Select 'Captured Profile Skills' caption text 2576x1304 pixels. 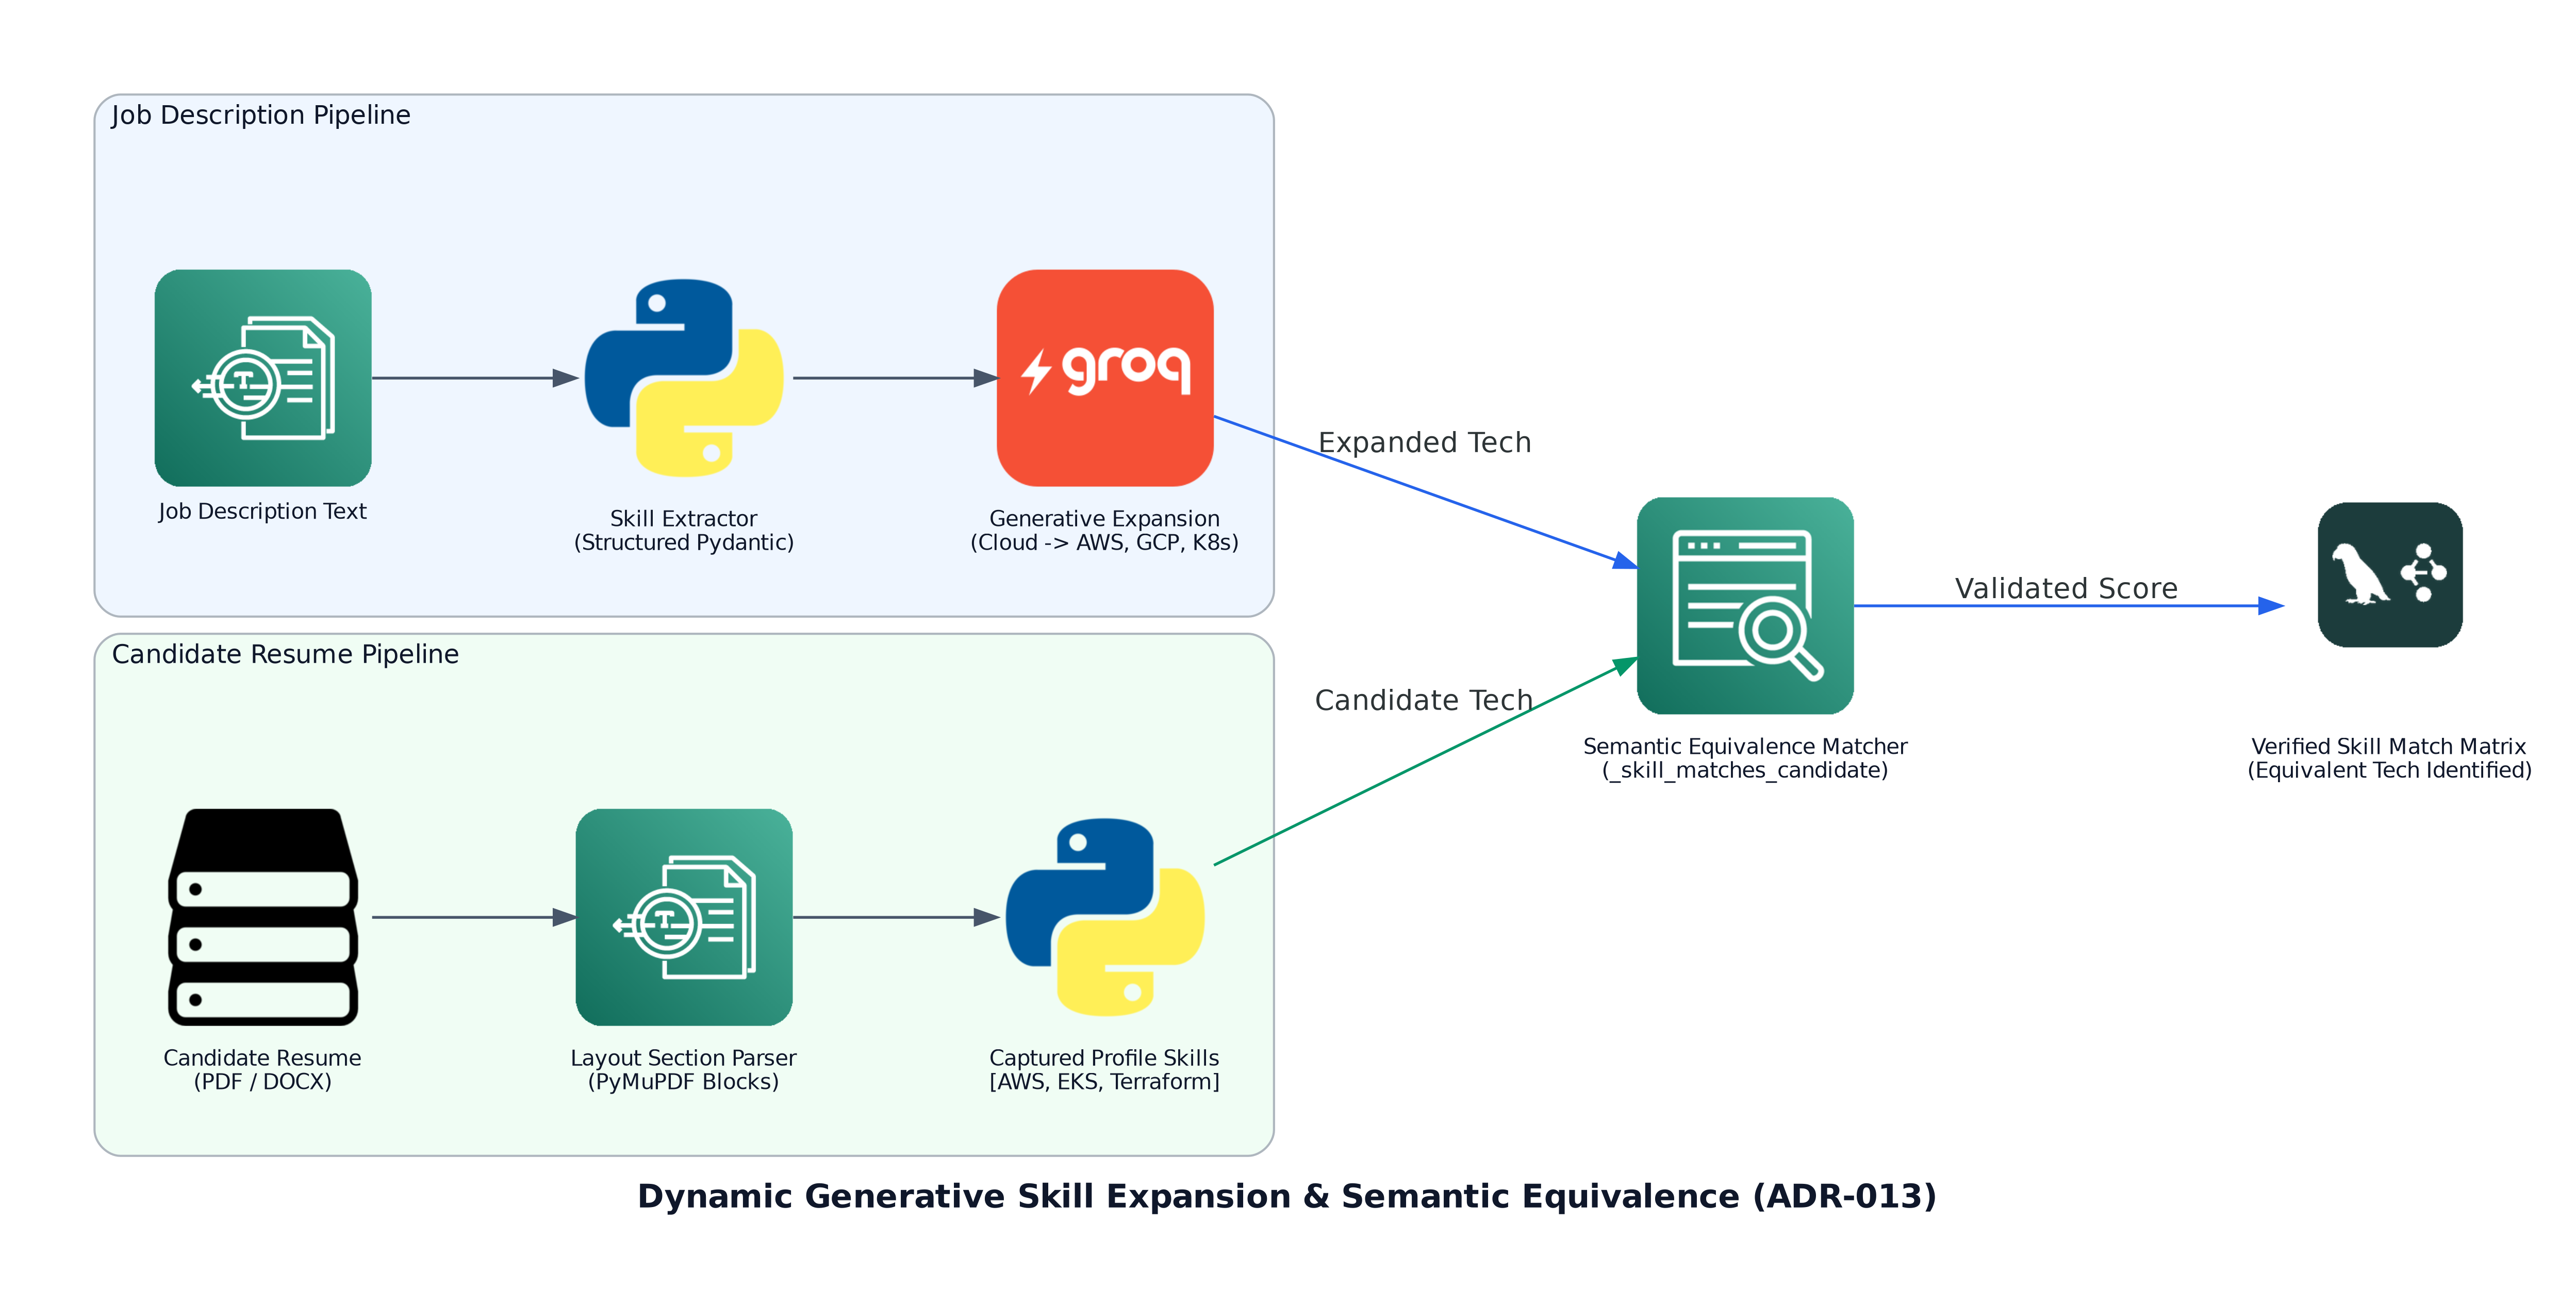1104,1058
